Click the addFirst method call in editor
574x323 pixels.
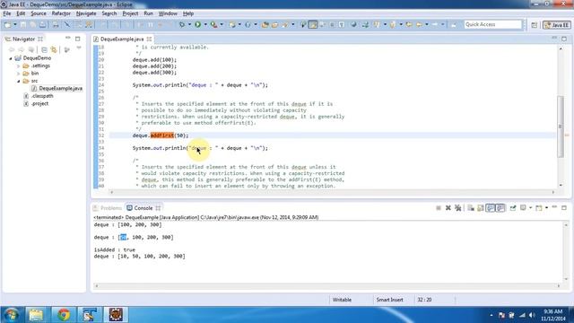point(161,135)
